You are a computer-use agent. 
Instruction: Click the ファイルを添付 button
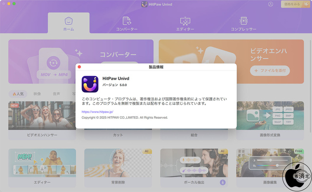coord(270,70)
